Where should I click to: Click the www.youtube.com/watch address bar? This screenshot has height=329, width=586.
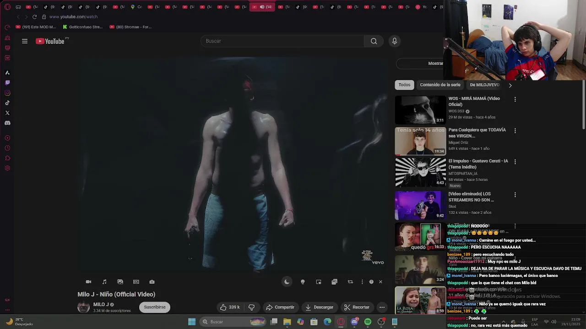[x=73, y=17]
